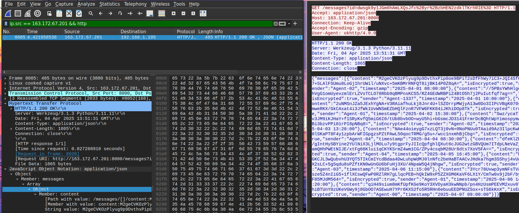The width and height of the screenshot is (519, 213).
Task: Expand Transmission Control Protocol node
Action: (6, 93)
